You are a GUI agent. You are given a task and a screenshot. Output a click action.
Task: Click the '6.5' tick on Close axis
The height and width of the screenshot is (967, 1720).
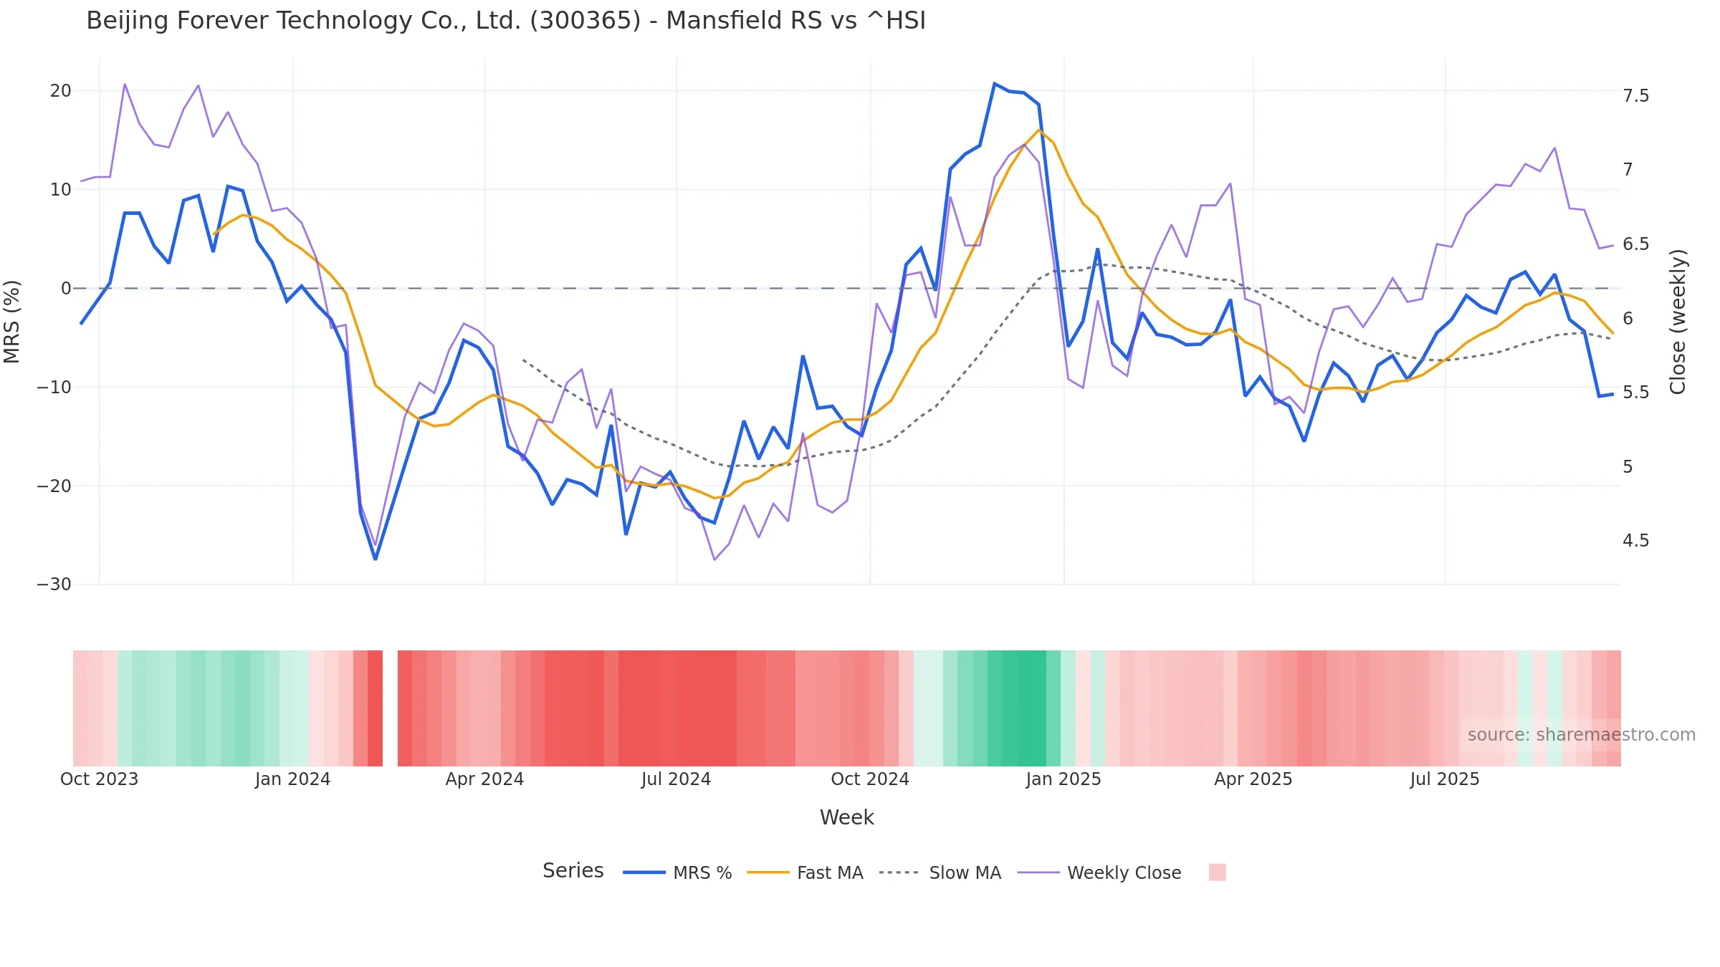tap(1636, 244)
